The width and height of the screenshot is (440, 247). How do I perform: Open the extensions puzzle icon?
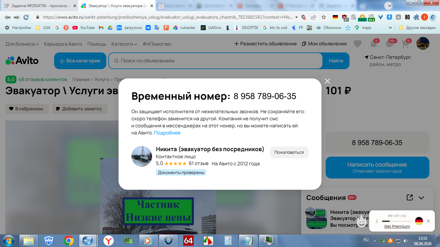tap(416, 17)
